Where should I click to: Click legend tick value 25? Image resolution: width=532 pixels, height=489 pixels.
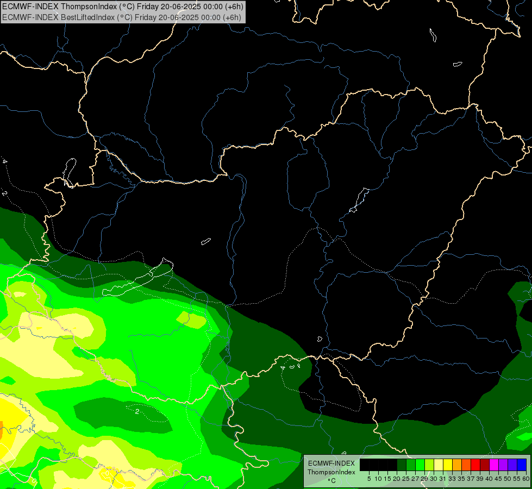(406, 479)
